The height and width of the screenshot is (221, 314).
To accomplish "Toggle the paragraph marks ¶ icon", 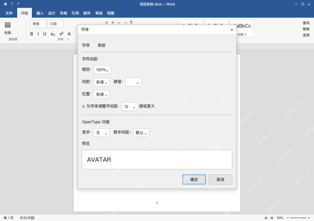I will point(131,22).
